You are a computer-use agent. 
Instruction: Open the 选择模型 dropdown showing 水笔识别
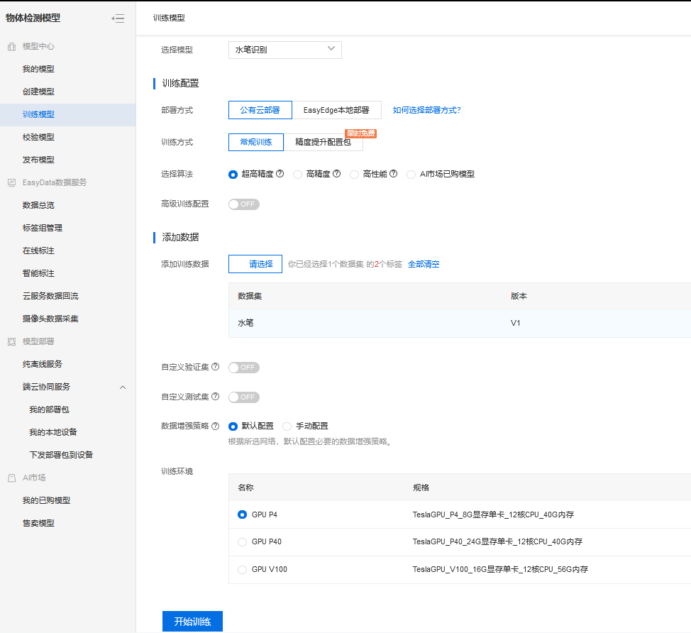point(284,50)
